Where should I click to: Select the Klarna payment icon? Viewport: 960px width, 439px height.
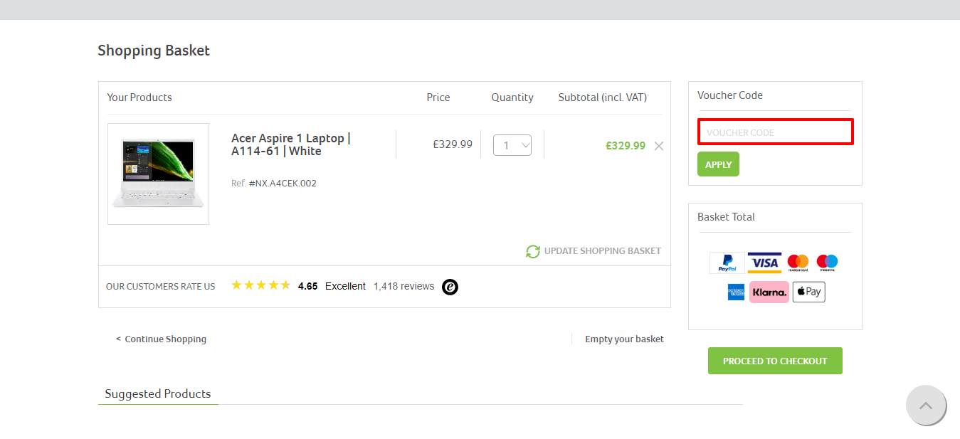click(x=769, y=292)
